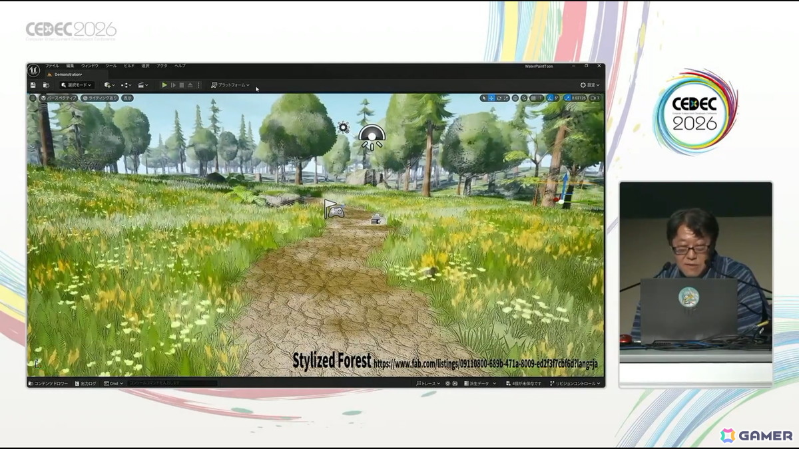Click the unsaved items 未保存 indicator

[524, 384]
